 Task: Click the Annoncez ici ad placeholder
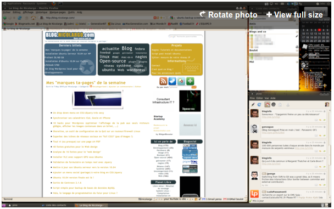click(x=190, y=125)
